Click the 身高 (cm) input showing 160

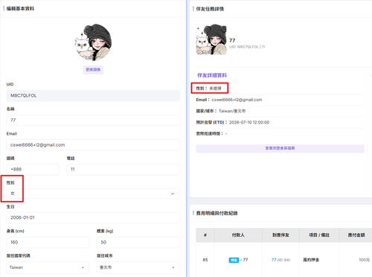[x=48, y=242]
